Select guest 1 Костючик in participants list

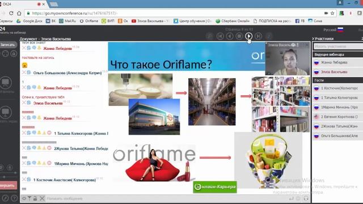[x=337, y=88]
